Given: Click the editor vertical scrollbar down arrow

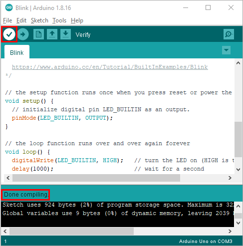Looking at the screenshot, I should [x=239, y=170].
